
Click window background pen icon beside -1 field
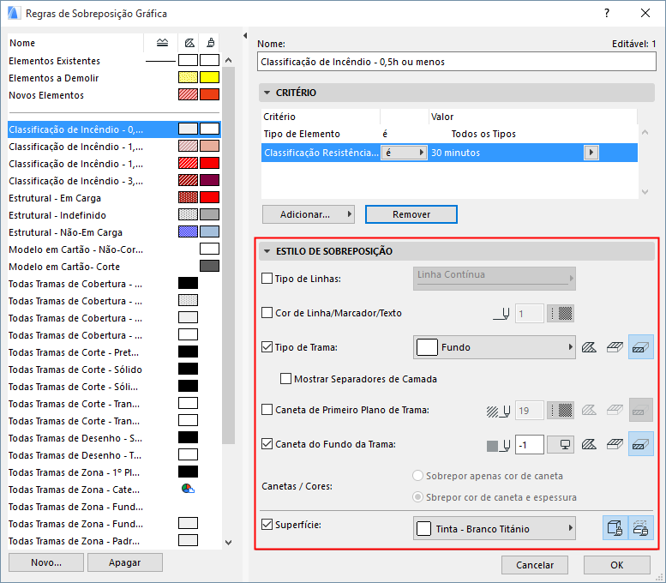(x=561, y=444)
